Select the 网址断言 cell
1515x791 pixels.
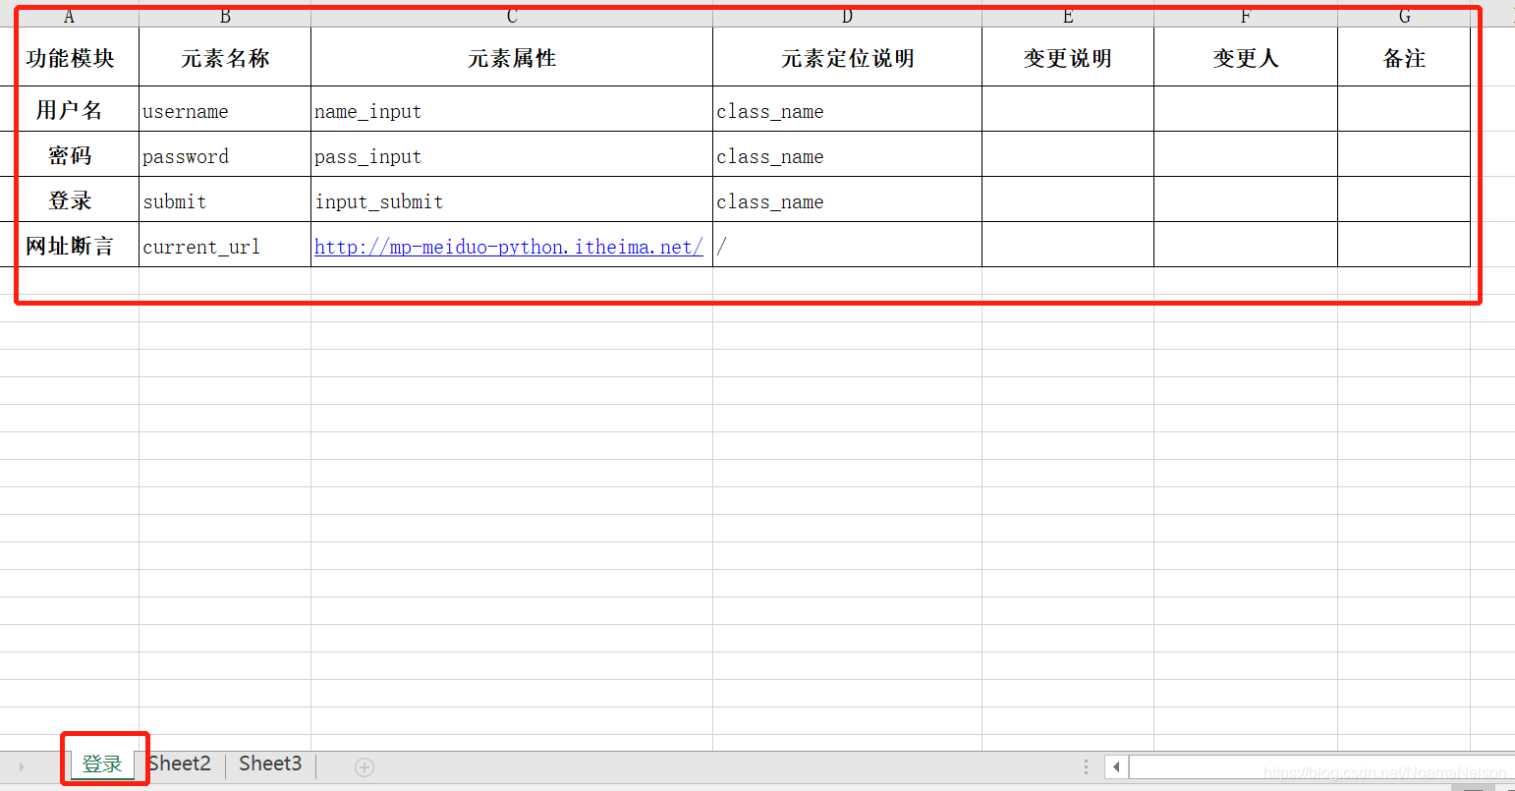[x=70, y=245]
